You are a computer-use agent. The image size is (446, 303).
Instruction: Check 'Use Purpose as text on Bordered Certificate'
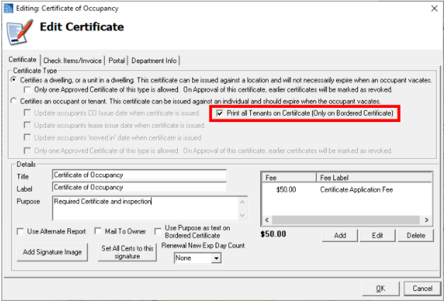tap(158, 231)
